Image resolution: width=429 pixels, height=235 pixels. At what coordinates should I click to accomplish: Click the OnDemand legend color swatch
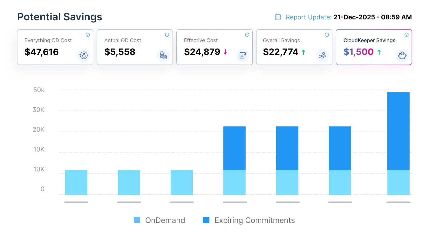[x=137, y=220]
